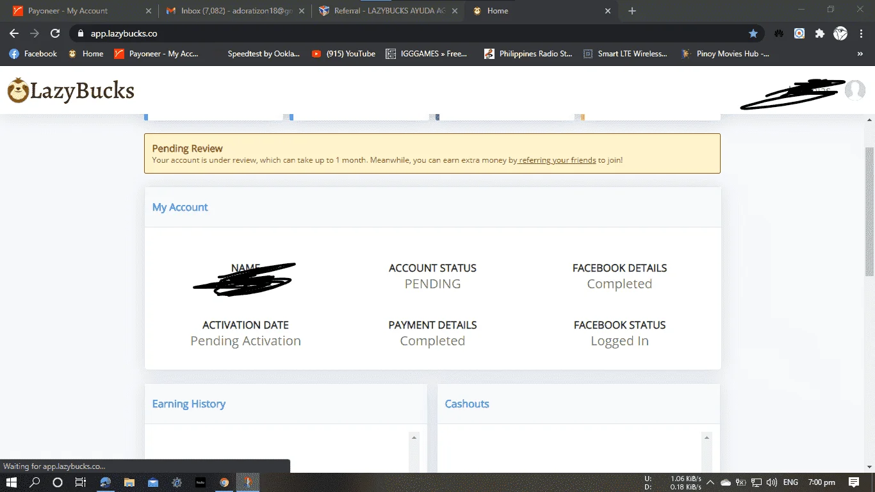The image size is (875, 492).
Task: Click the Earning History panel heading
Action: click(189, 404)
